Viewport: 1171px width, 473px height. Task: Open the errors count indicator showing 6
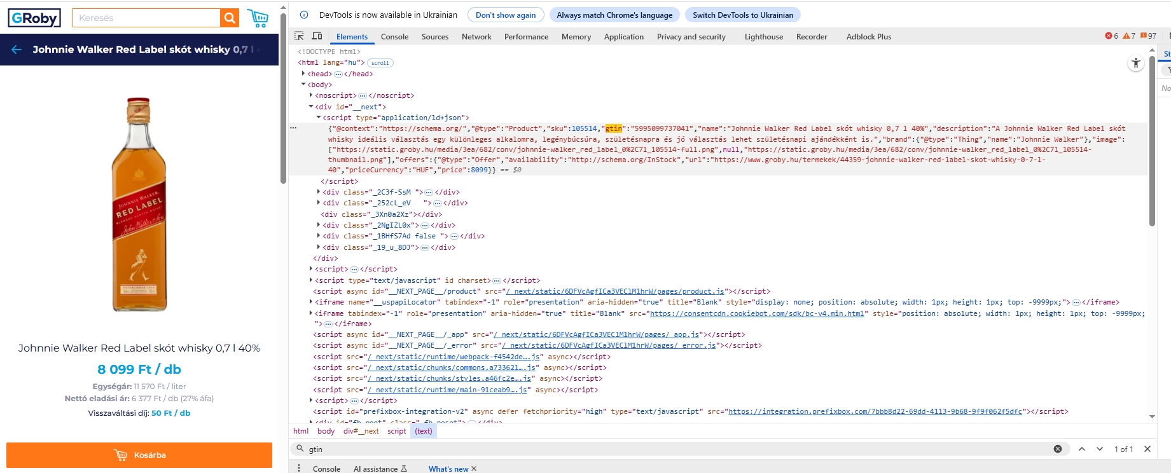point(1112,36)
